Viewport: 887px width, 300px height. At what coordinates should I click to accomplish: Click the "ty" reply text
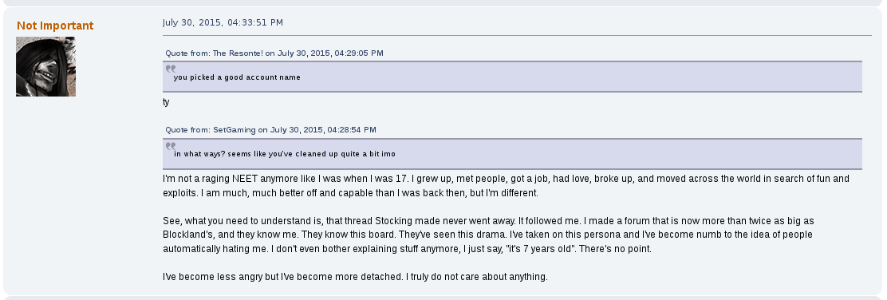[166, 102]
